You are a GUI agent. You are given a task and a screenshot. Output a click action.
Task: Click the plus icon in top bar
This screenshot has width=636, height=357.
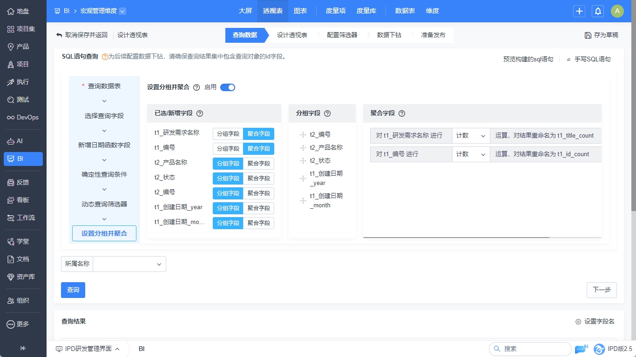pos(579,11)
